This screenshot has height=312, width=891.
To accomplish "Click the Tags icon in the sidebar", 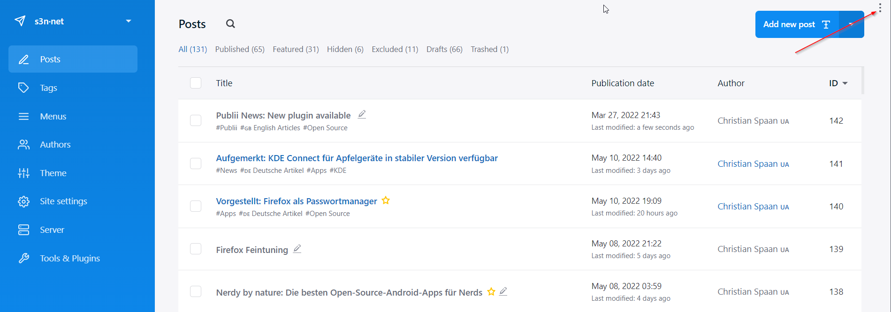I will tap(23, 88).
